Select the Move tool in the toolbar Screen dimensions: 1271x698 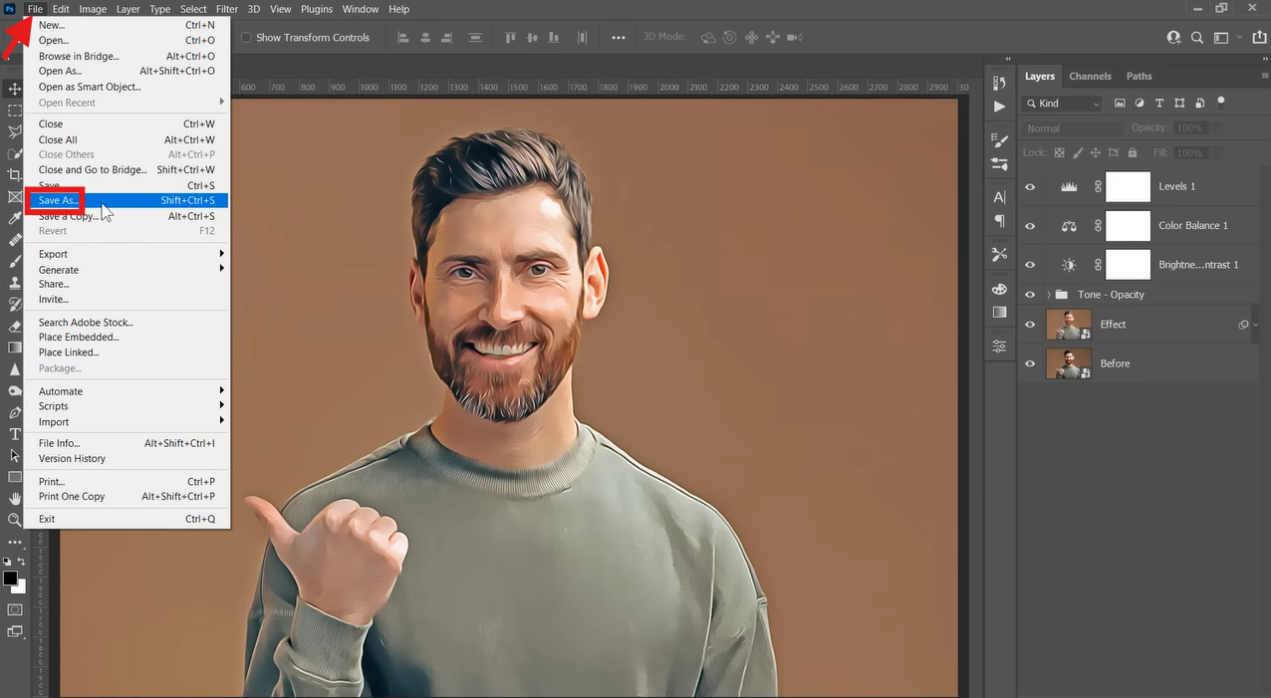pos(15,89)
